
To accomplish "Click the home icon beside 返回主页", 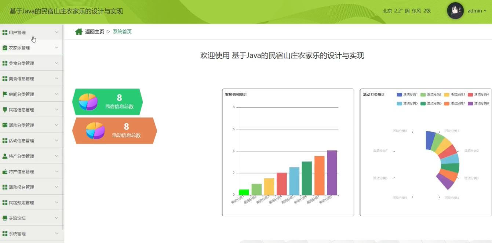I will (x=79, y=32).
